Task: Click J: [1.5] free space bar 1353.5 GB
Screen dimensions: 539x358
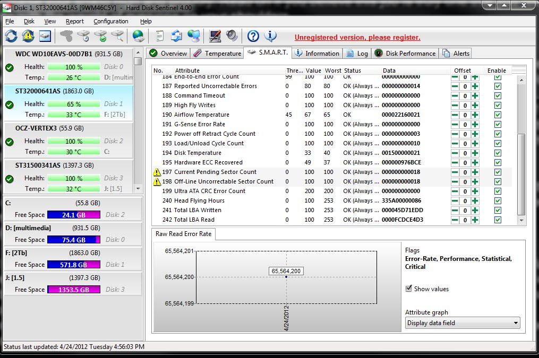Action: click(x=74, y=290)
